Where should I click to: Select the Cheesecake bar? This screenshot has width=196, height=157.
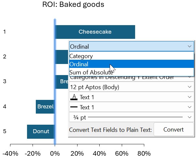point(95,32)
